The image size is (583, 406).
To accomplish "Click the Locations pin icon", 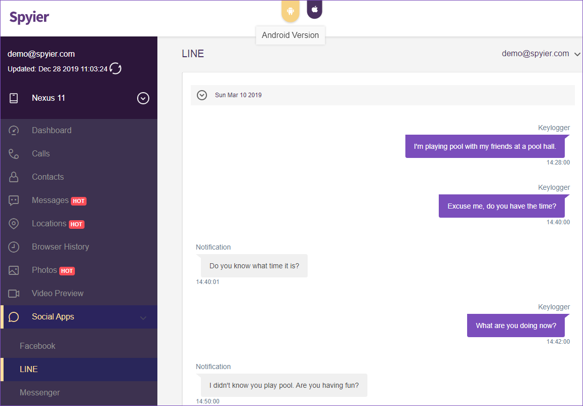I will (x=14, y=224).
